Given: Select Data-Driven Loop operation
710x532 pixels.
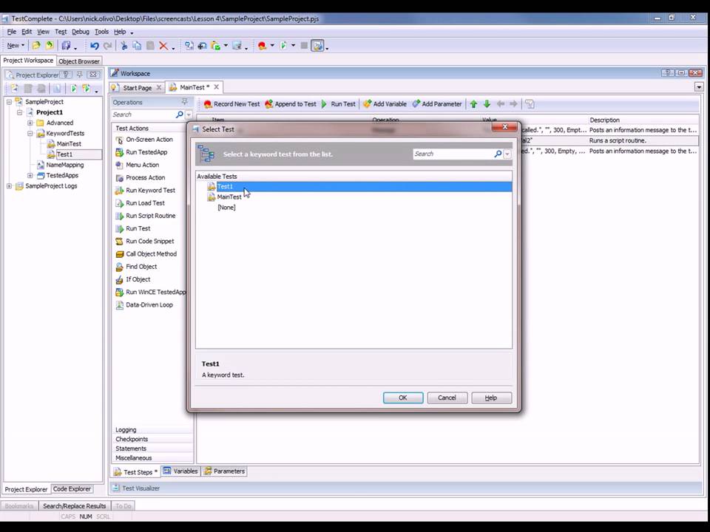Looking at the screenshot, I should pyautogui.click(x=144, y=305).
